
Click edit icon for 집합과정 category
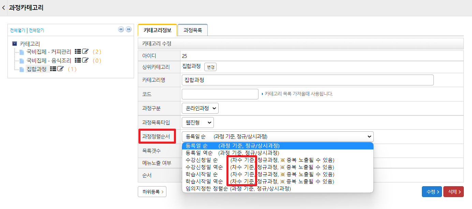[x=60, y=69]
